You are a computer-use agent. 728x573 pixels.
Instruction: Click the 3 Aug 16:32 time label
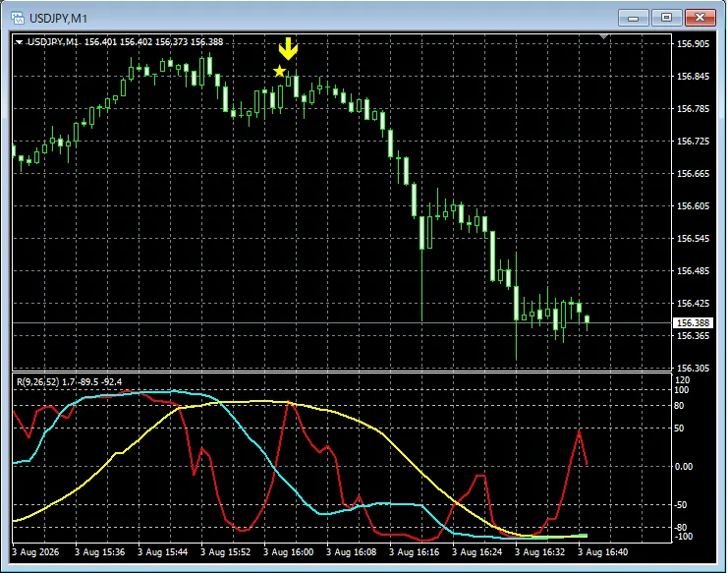click(540, 552)
